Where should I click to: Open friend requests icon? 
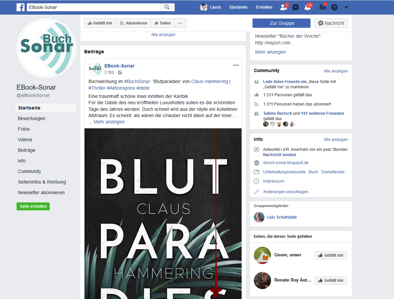283,7
